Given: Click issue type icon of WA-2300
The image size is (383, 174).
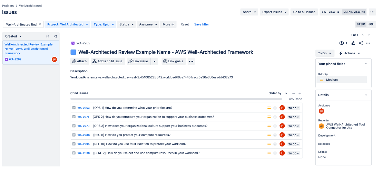Looking at the screenshot, I should (x=74, y=153).
